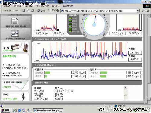Expand the address bar dropdown arrow

(138, 11)
